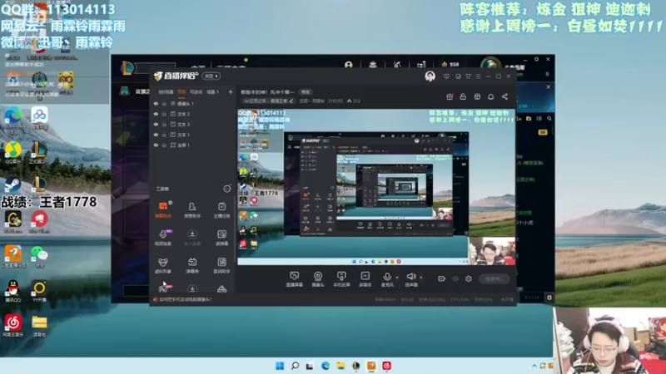Open Windows Start menu on taskbar
The height and width of the screenshot is (374, 666).
click(x=280, y=366)
